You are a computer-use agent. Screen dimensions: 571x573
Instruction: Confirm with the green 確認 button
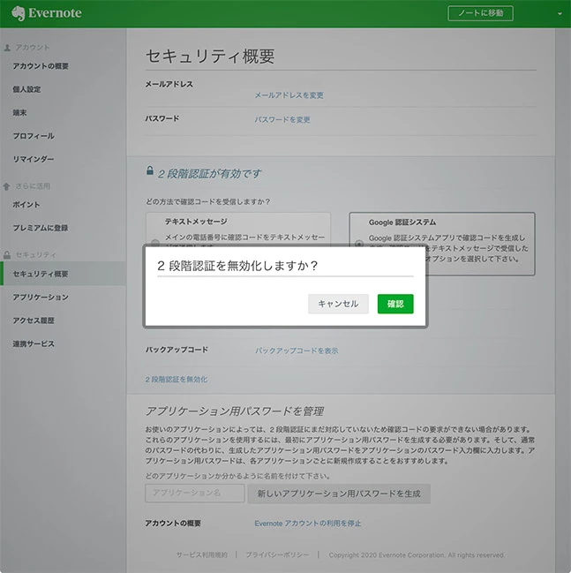(395, 304)
